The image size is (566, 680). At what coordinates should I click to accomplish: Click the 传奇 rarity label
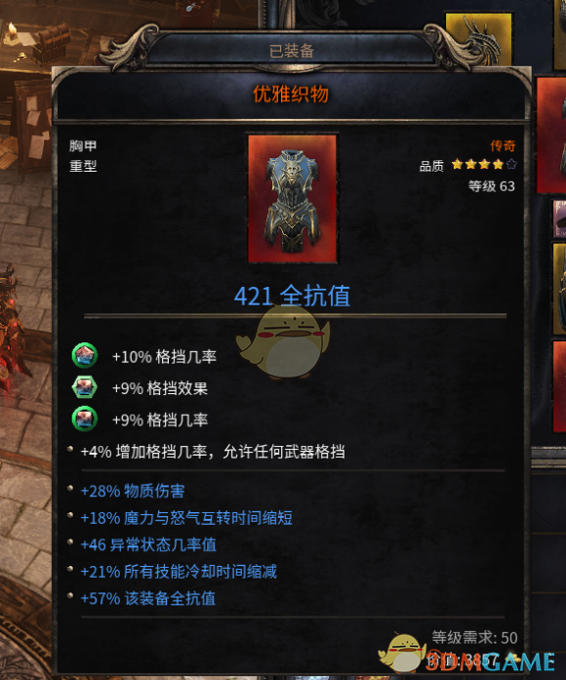coord(503,145)
